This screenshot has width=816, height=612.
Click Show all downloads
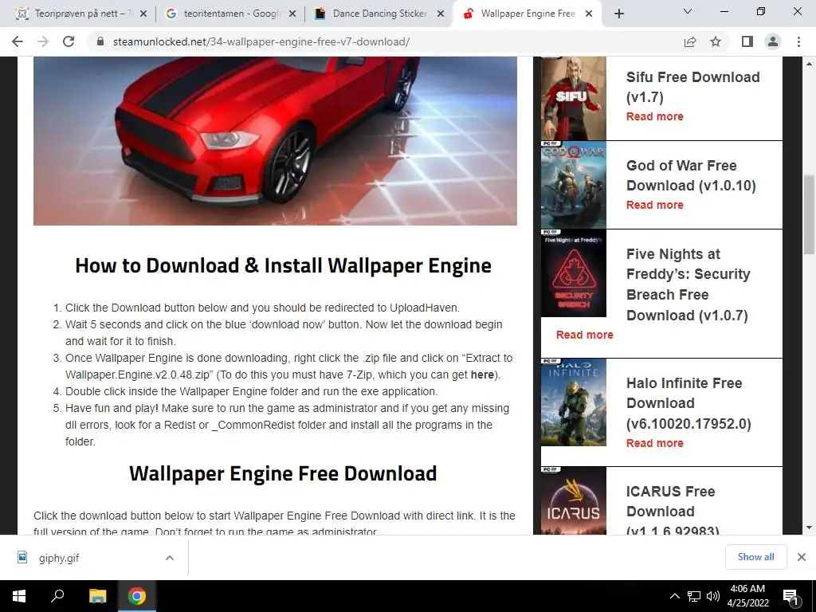pos(755,557)
